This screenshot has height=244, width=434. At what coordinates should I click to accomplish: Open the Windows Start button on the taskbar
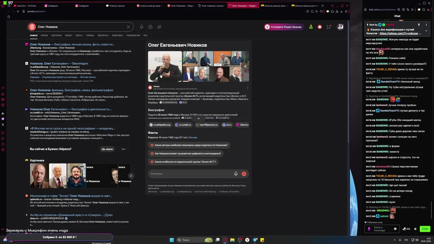[x=172, y=240]
